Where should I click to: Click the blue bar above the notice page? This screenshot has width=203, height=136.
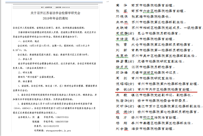pyautogui.click(x=54, y=2)
